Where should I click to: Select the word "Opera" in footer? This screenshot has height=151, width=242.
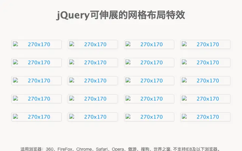(118, 149)
